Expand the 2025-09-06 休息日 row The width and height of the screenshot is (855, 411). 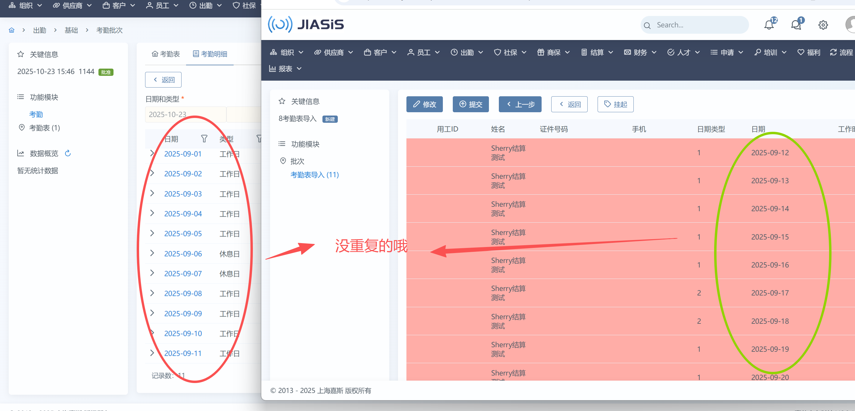(x=152, y=253)
